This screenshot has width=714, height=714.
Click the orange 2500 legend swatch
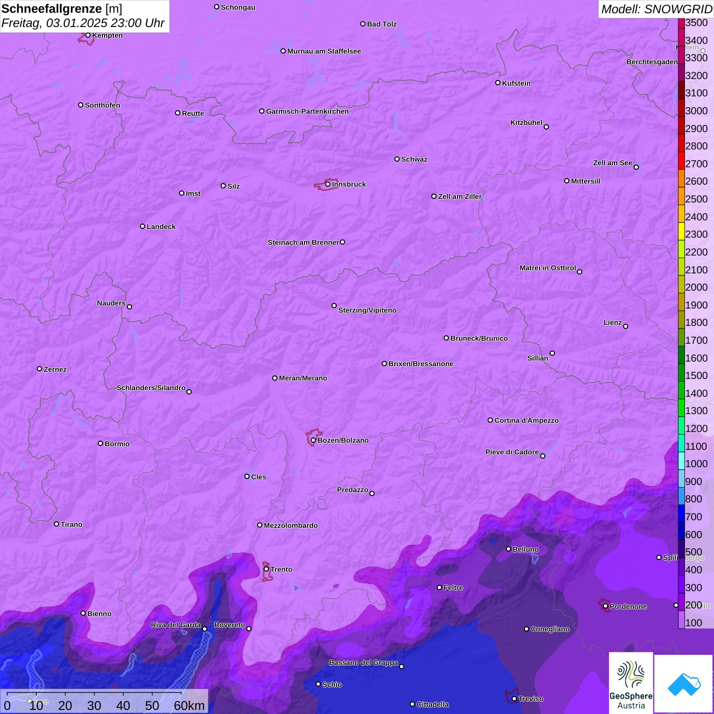pyautogui.click(x=681, y=196)
